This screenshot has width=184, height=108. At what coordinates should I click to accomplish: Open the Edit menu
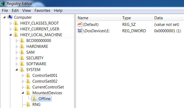15,11
